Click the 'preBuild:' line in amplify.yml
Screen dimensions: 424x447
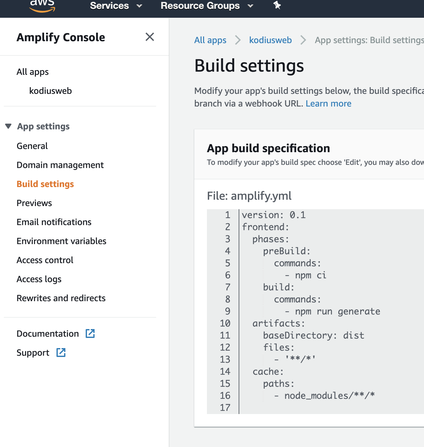tap(287, 251)
